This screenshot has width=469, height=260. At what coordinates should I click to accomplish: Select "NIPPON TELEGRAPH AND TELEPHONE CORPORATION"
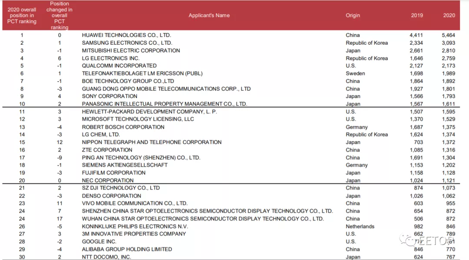coord(152,143)
